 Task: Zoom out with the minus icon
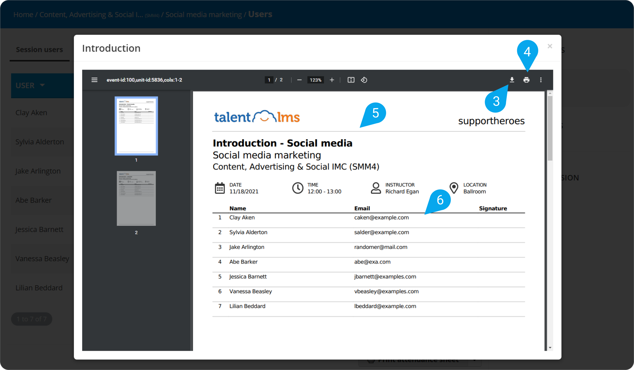point(299,80)
